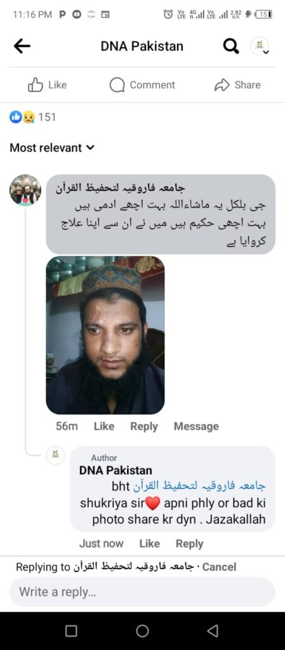
Task: Tap the Share arrow button
Action: 237,85
